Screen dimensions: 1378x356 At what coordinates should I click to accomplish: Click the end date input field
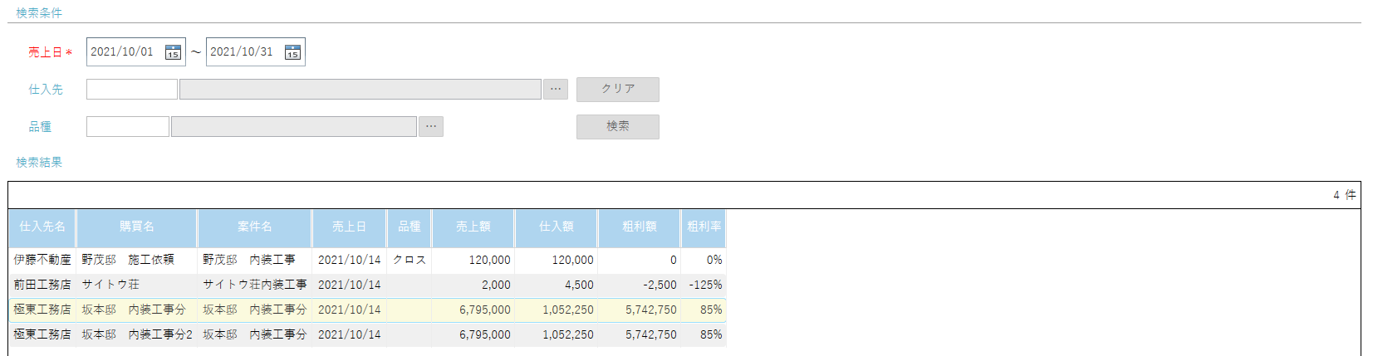point(244,52)
